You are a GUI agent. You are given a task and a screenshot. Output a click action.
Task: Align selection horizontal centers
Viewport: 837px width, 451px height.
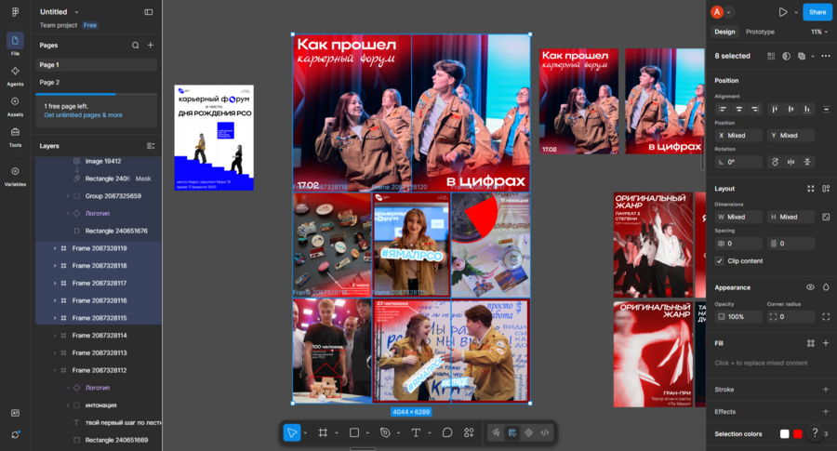pyautogui.click(x=738, y=110)
